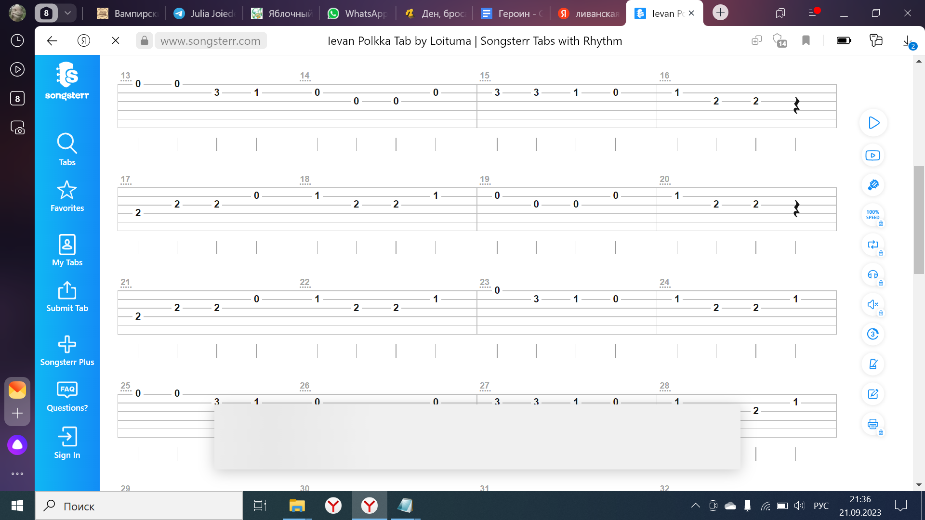
Task: Open Alice voice assistant
Action: [17, 445]
